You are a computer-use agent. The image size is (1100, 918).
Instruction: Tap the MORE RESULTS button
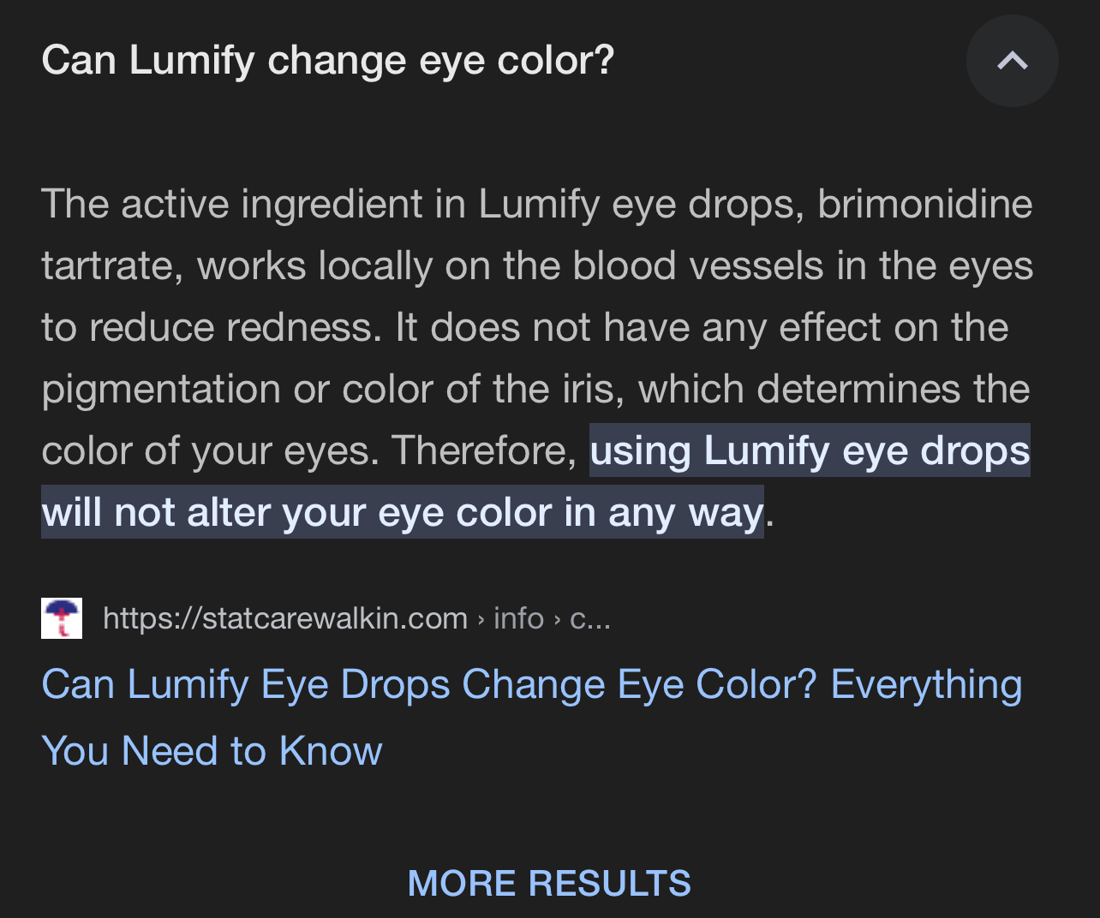(549, 883)
